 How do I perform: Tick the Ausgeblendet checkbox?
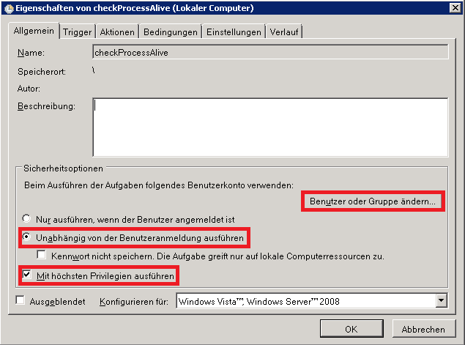click(21, 300)
